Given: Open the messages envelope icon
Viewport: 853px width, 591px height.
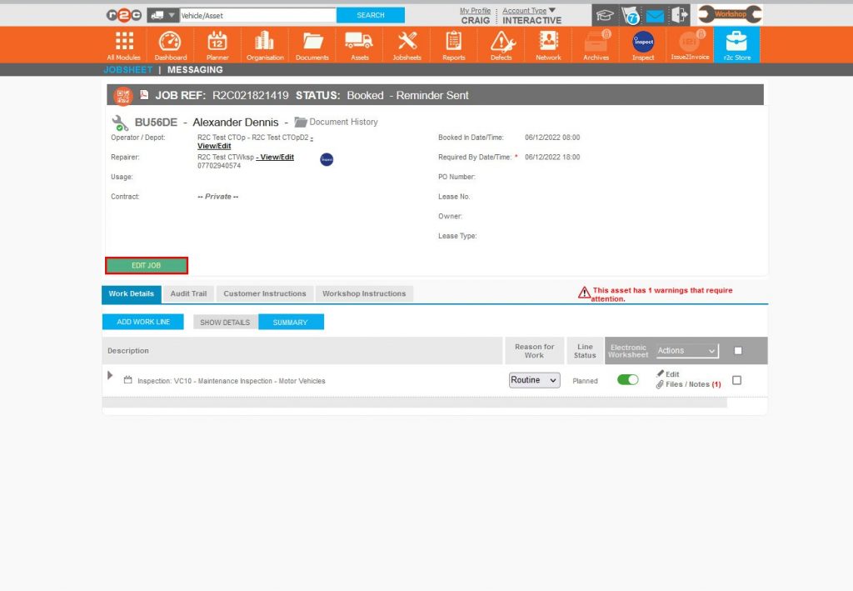Looking at the screenshot, I should (659, 14).
